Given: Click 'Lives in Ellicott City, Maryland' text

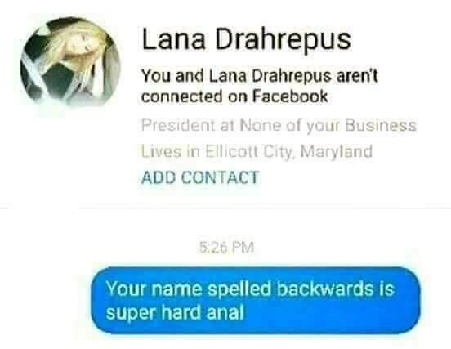Looking at the screenshot, I should click(x=257, y=151).
